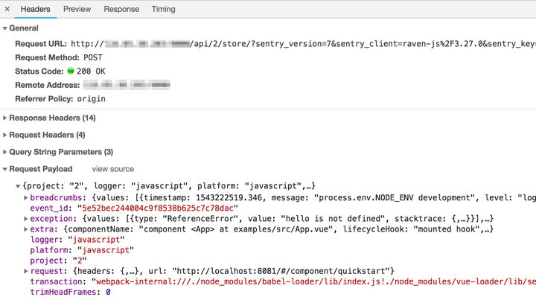The height and width of the screenshot is (300, 536).
Task: Close the request details panel
Action: (7, 9)
